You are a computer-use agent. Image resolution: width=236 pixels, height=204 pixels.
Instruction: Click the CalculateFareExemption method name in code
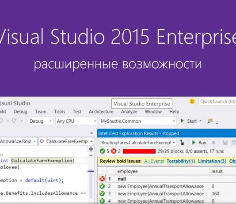click(x=42, y=161)
